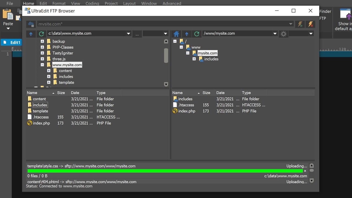Sort remote list by Date column
The height and width of the screenshot is (198, 352).
pyautogui.click(x=228, y=93)
